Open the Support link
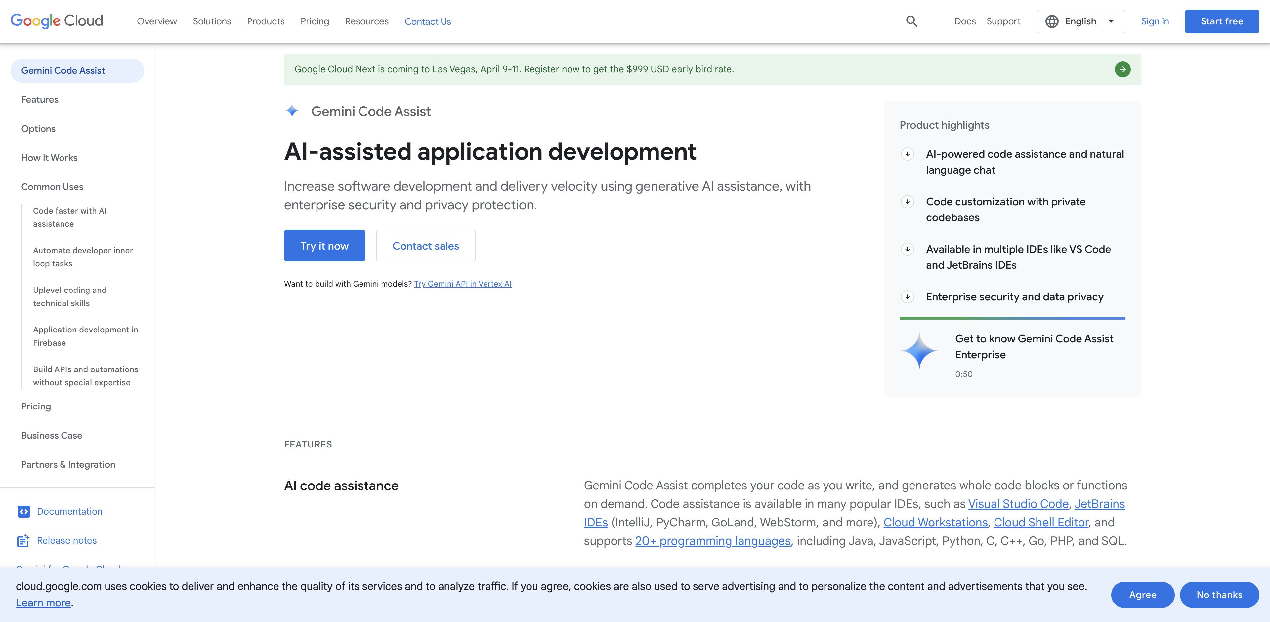This screenshot has height=622, width=1270. [x=1003, y=21]
